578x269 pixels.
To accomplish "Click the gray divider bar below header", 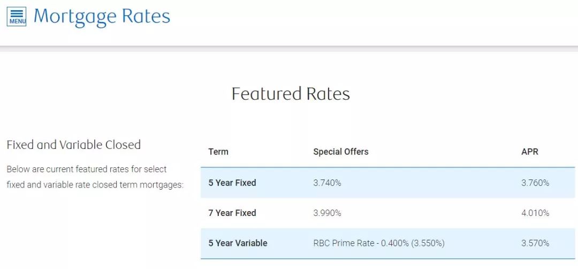I will click(x=289, y=49).
